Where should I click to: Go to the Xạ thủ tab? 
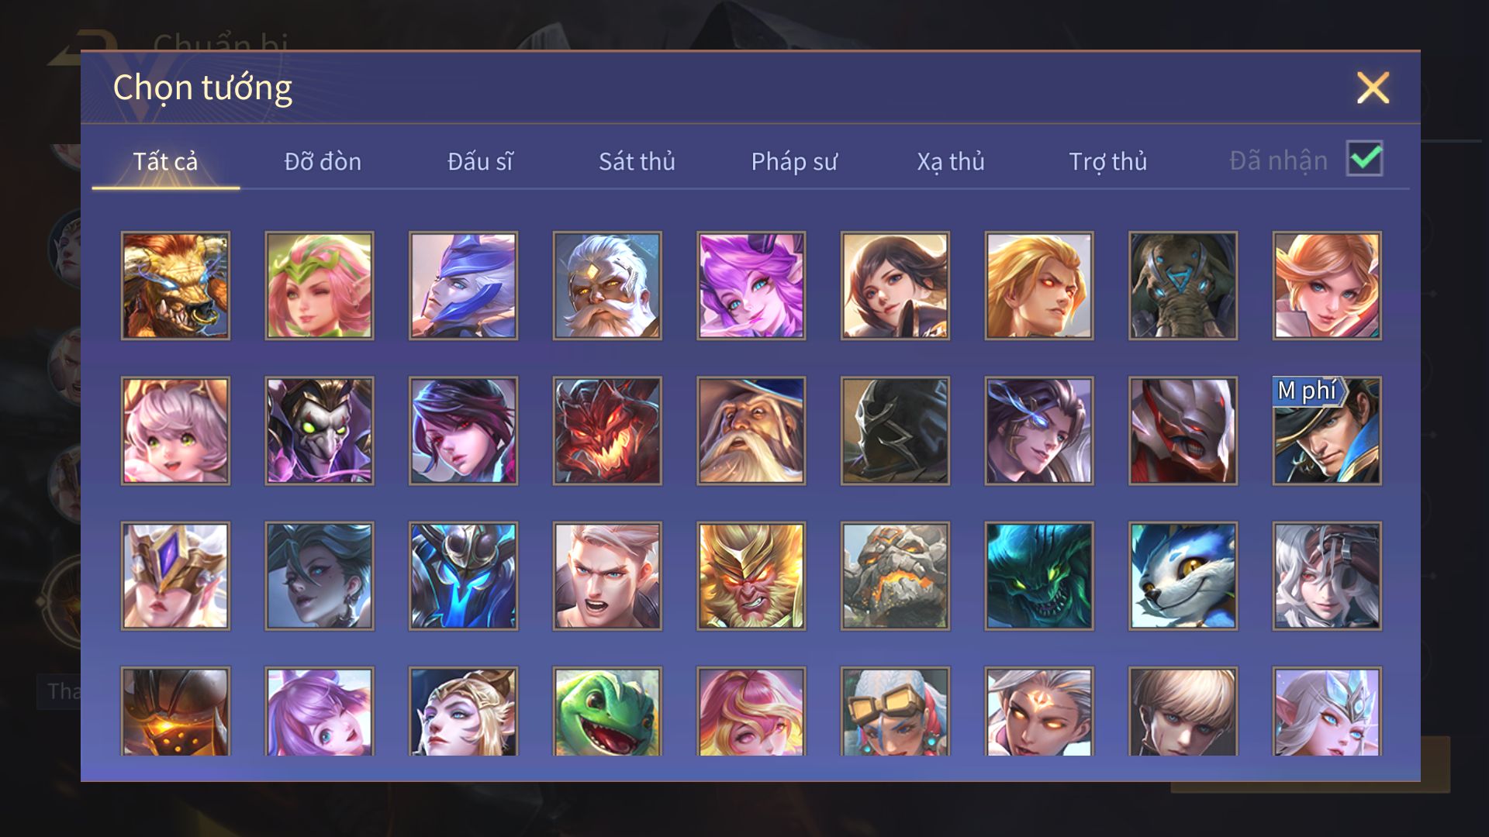click(951, 161)
